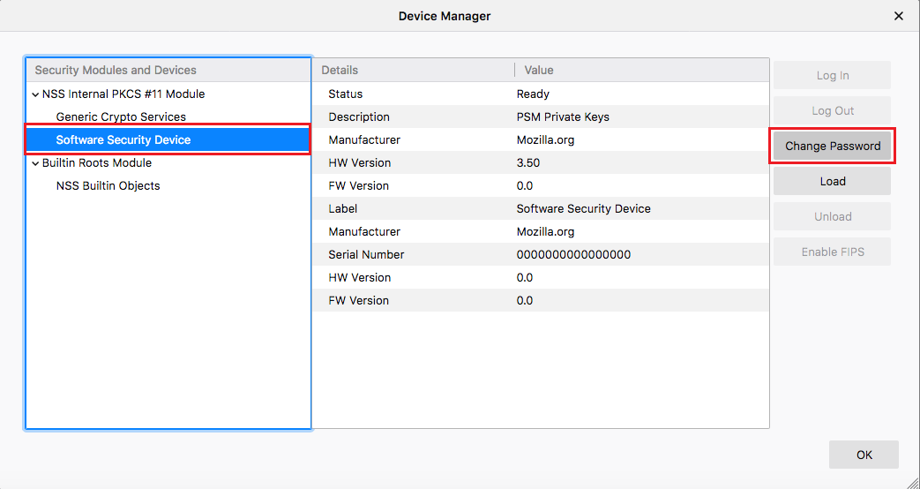Select Software Security Device in tree
This screenshot has width=920, height=489.
point(123,140)
